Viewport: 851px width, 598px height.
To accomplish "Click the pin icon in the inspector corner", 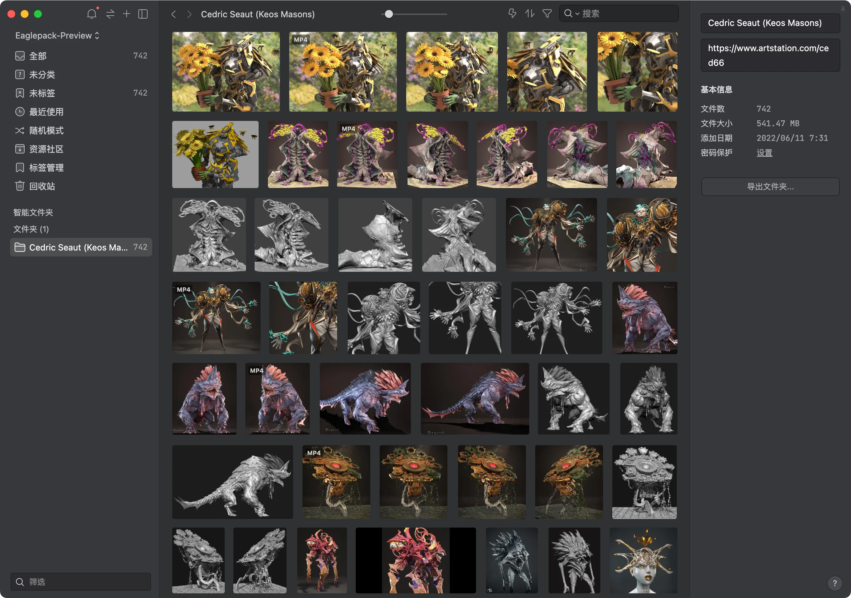I will 842,9.
